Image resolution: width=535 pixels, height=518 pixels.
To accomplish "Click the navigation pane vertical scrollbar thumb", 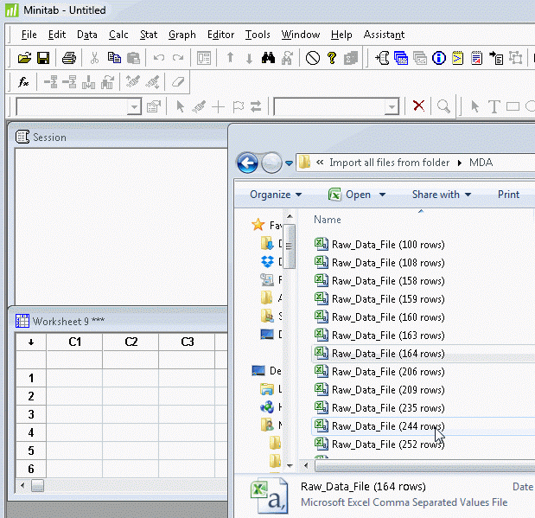I will click(290, 246).
